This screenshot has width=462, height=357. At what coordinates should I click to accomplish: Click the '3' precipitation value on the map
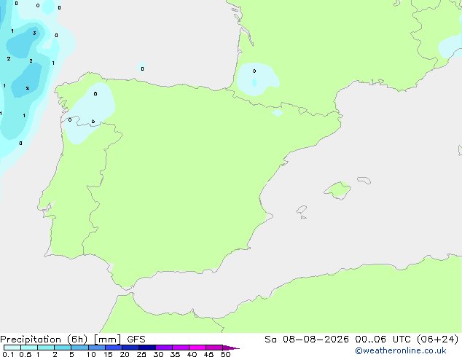[34, 33]
